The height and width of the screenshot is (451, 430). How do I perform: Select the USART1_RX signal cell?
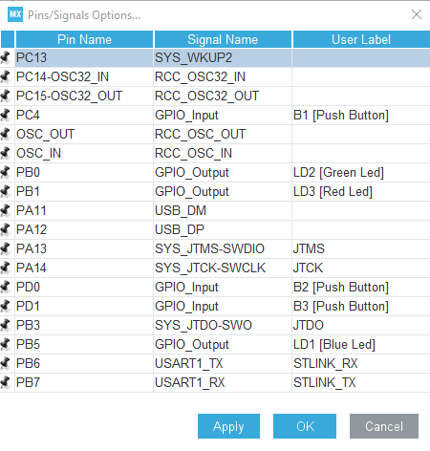pyautogui.click(x=223, y=382)
